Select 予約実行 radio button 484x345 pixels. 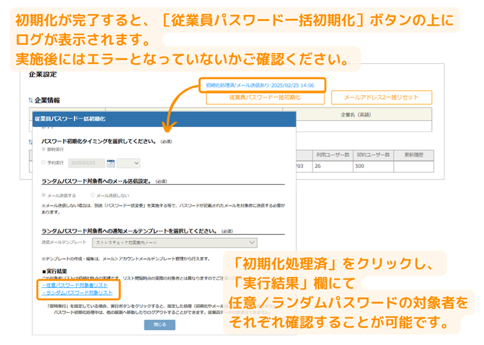[x=44, y=163]
